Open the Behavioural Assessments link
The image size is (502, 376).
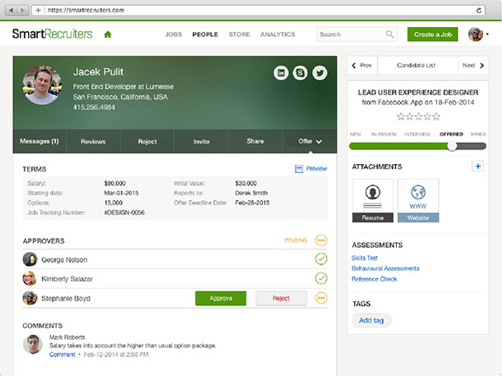[385, 268]
